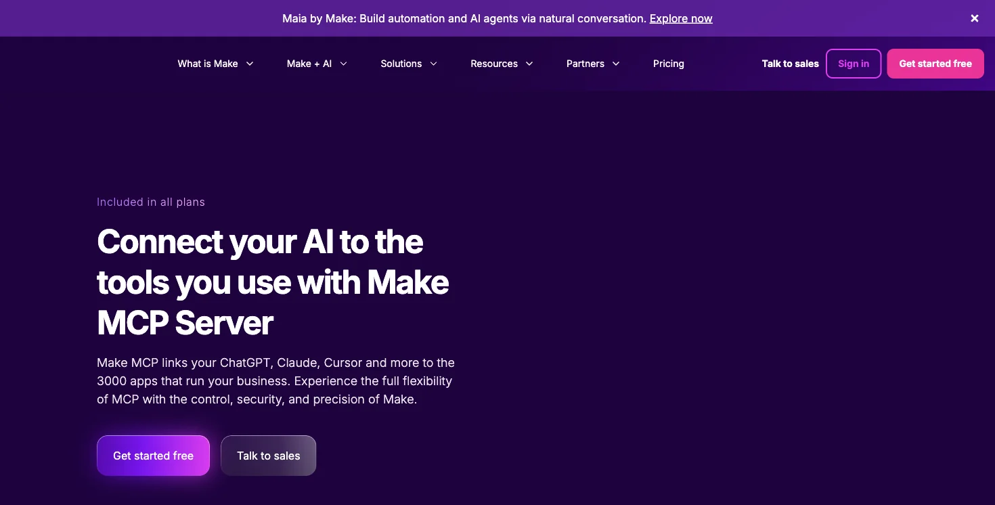Expand the Make + AI chevron
This screenshot has height=505, width=995.
click(x=343, y=64)
